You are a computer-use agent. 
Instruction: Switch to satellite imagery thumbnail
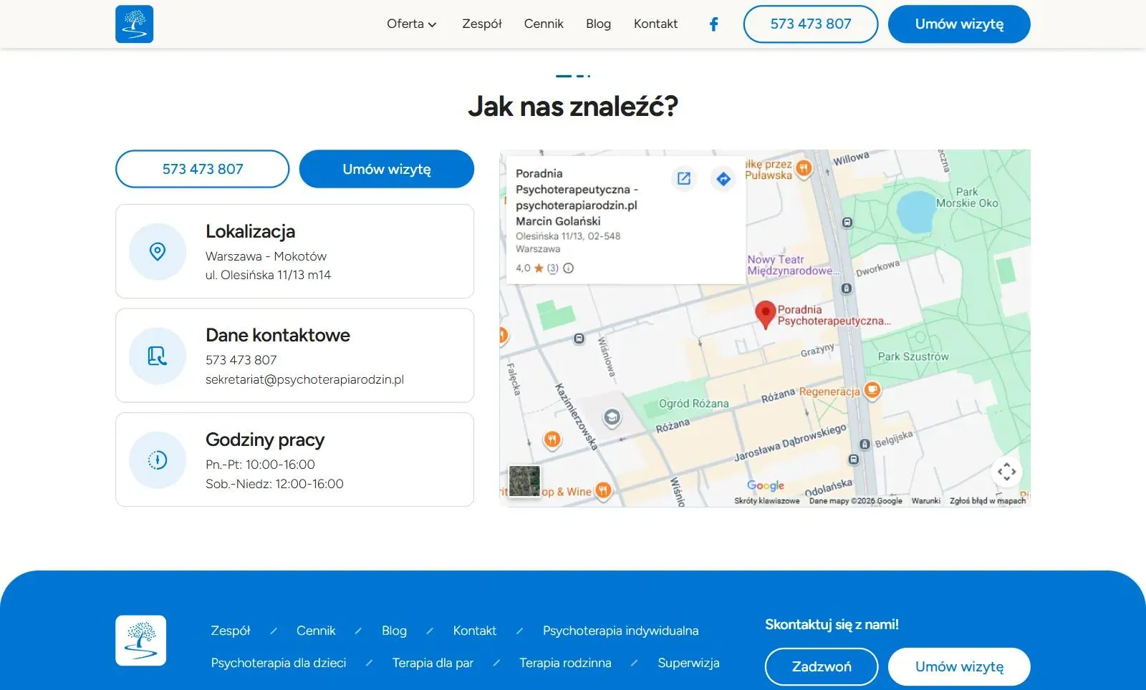[x=524, y=480]
